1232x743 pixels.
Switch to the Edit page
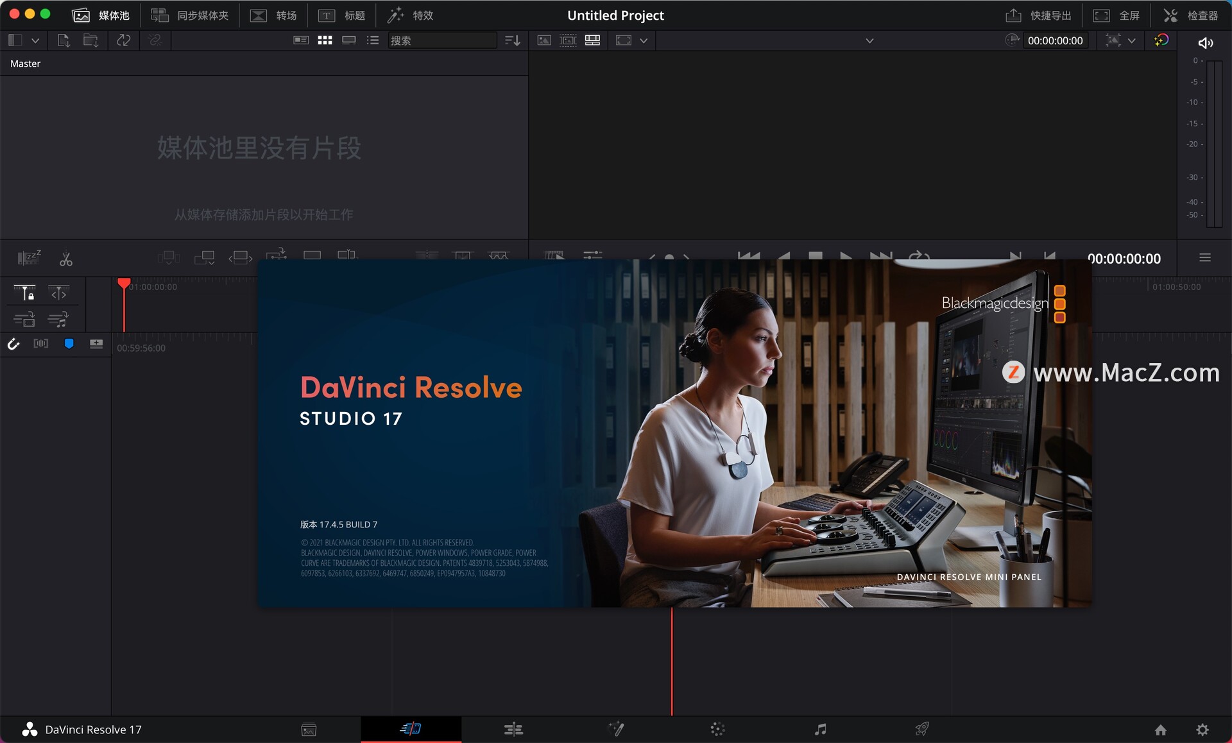(x=513, y=729)
